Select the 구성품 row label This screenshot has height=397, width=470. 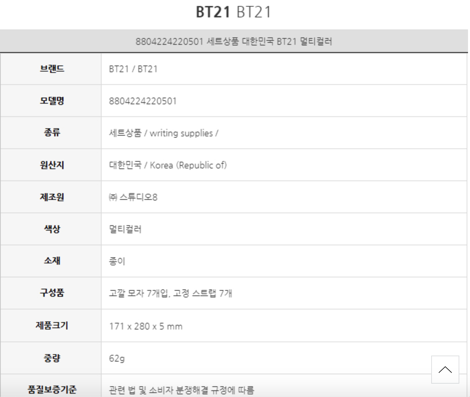click(x=52, y=293)
